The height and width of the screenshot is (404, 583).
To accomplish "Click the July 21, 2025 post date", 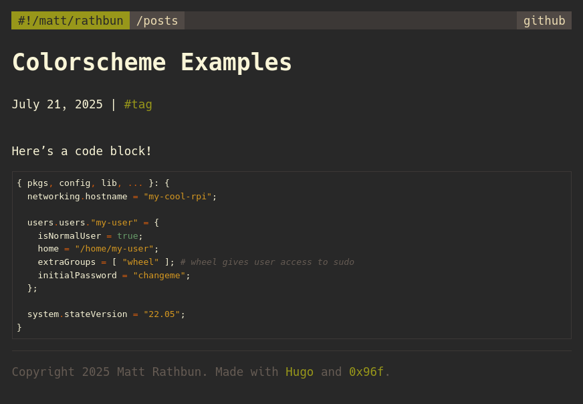I will click(x=57, y=104).
